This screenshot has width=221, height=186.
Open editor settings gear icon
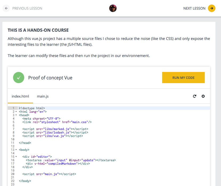coord(203,96)
